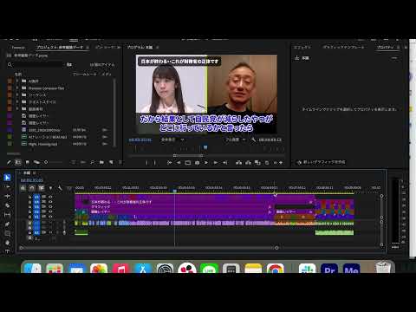This screenshot has height=312, width=416.
Task: Click Go to Out point button
Action: click(224, 163)
